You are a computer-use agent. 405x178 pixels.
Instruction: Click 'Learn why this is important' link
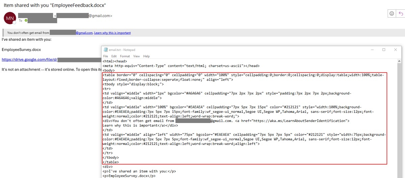tap(112, 33)
